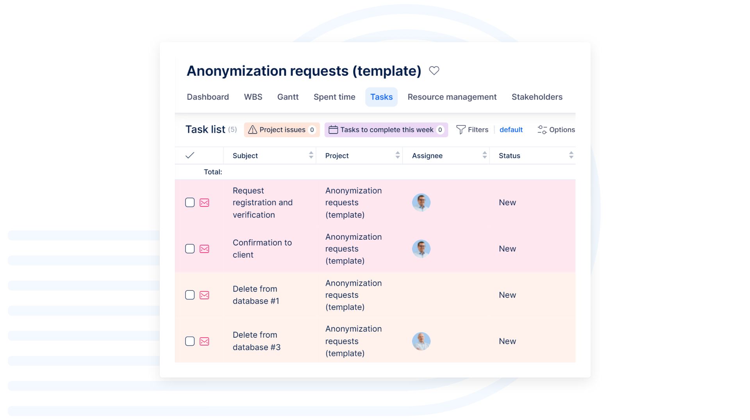Sort by the Subject column arrows

[311, 155]
